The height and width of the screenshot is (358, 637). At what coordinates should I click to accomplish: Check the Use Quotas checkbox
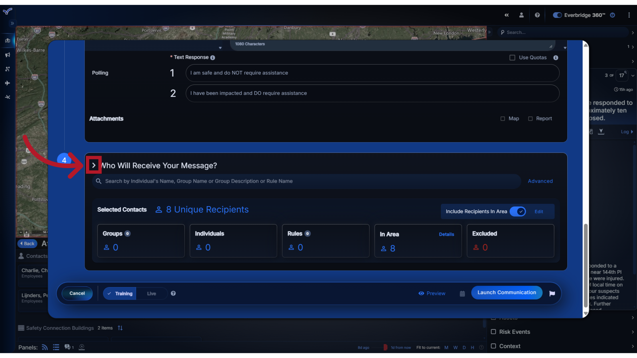click(x=512, y=57)
